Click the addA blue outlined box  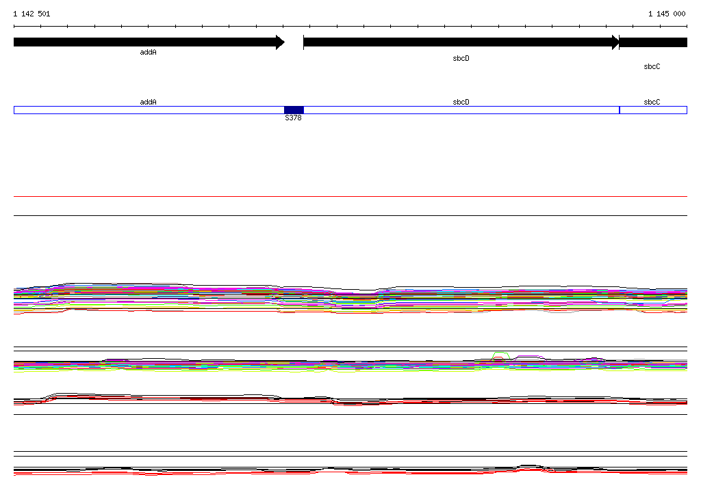tap(149, 110)
